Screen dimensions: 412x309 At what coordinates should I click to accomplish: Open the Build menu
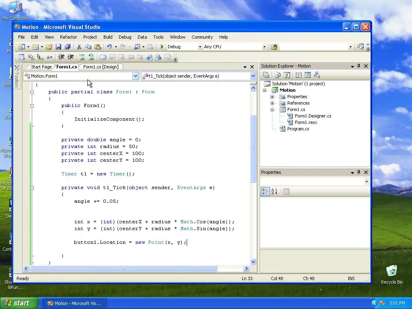coord(108,37)
